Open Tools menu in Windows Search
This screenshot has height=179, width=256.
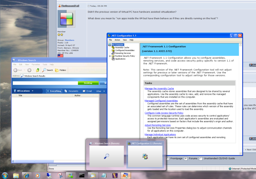(x=45, y=64)
